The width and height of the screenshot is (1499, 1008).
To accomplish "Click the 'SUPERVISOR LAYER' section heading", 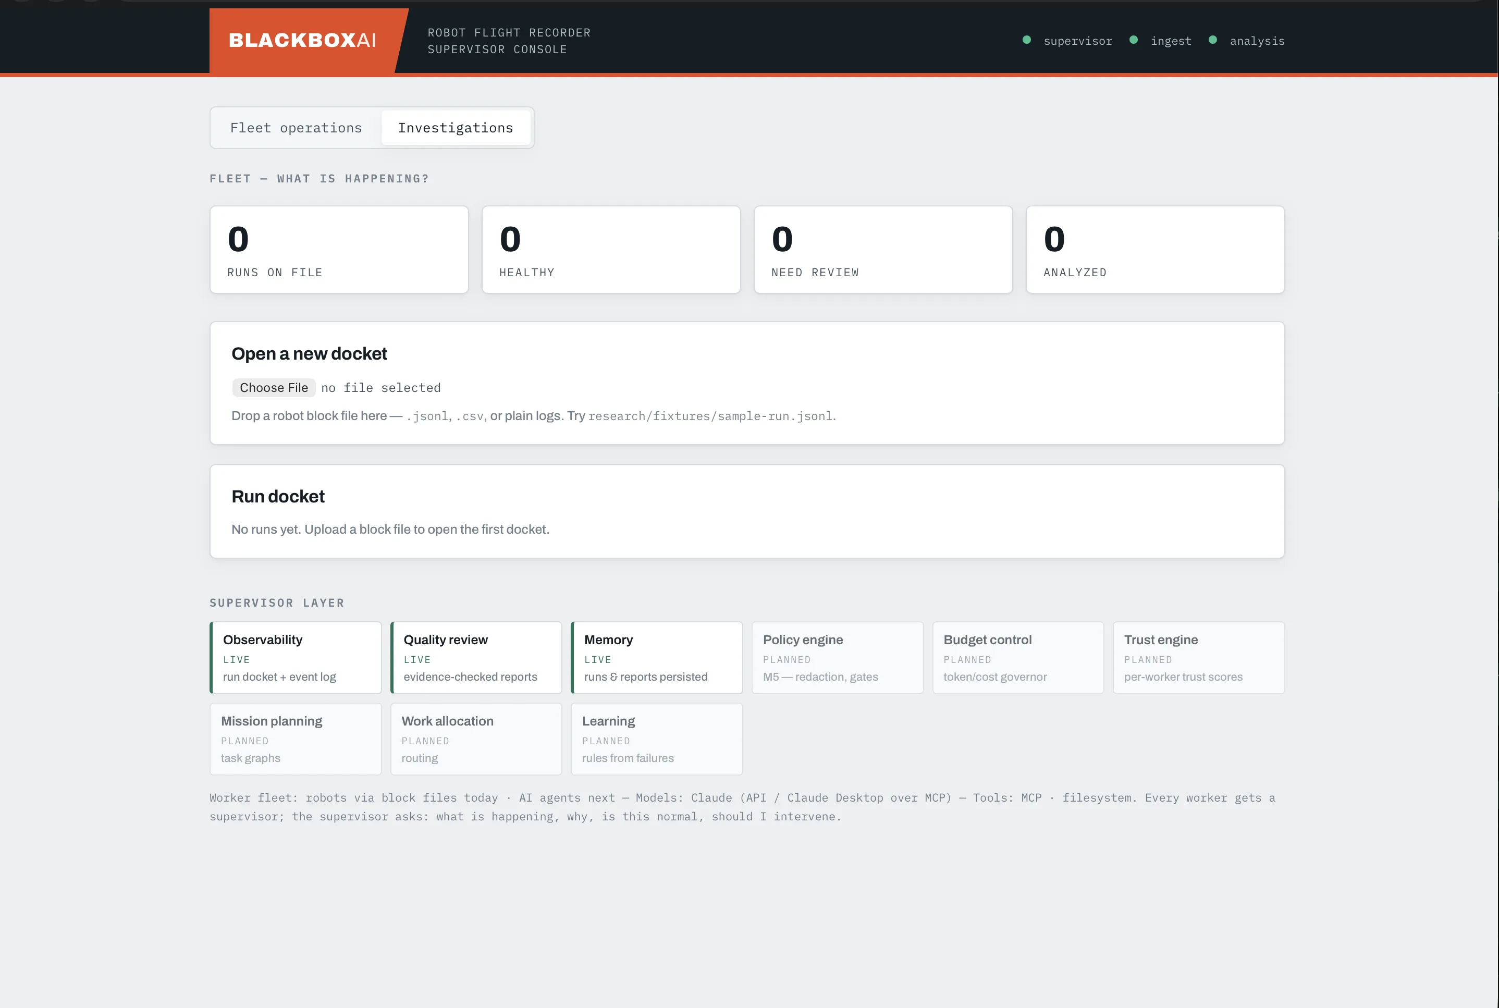I will pyautogui.click(x=277, y=603).
